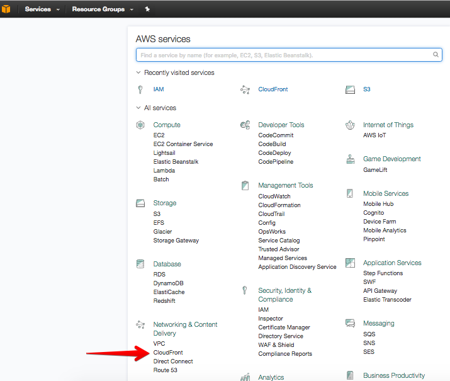This screenshot has width=450, height=381.
Task: Open SES under Messaging
Action: [369, 351]
